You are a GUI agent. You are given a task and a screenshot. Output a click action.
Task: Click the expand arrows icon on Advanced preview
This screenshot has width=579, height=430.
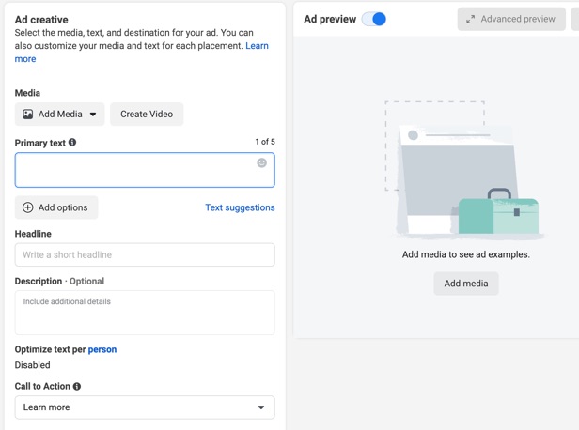470,19
